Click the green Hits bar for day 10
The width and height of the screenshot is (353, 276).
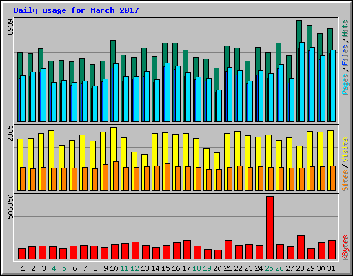pyautogui.click(x=113, y=53)
